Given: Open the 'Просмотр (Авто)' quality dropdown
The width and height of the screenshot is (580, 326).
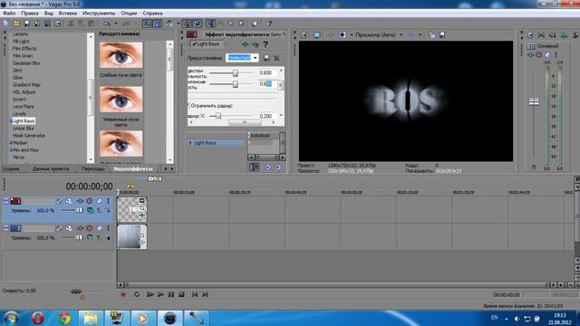Looking at the screenshot, I should [401, 34].
